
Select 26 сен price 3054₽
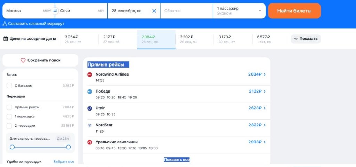coord(79,39)
